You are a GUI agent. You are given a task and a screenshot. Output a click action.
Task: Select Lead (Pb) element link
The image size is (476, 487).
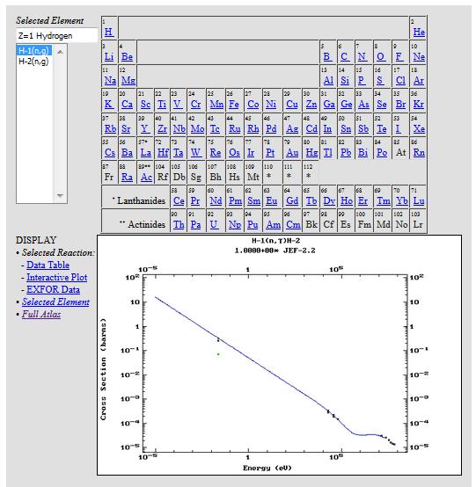pos(346,152)
